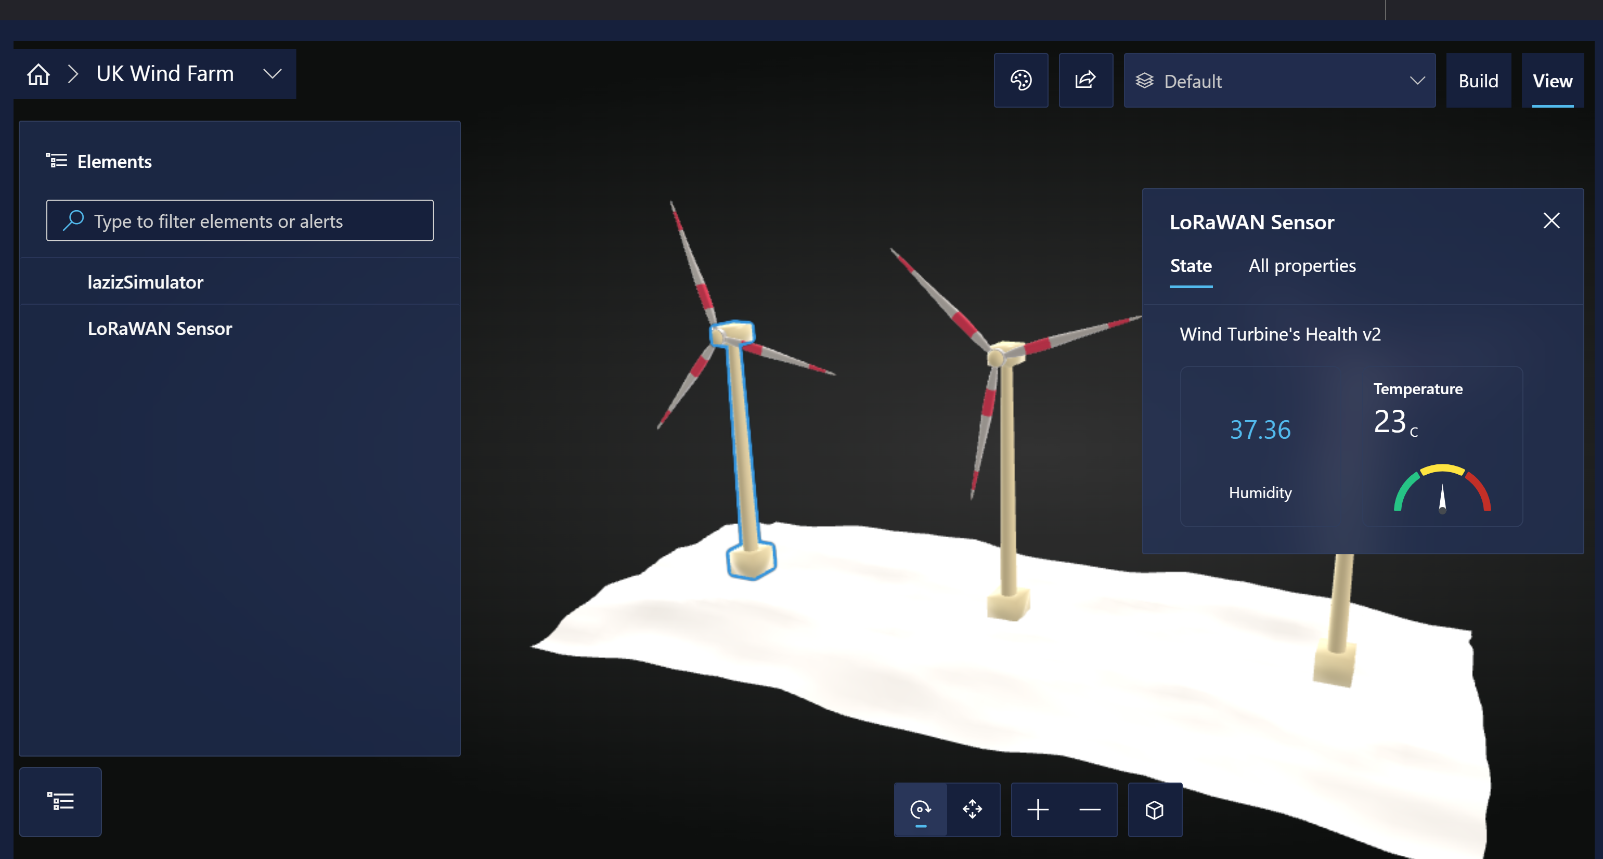Zoom out with the minus icon
1603x859 pixels.
tap(1090, 809)
